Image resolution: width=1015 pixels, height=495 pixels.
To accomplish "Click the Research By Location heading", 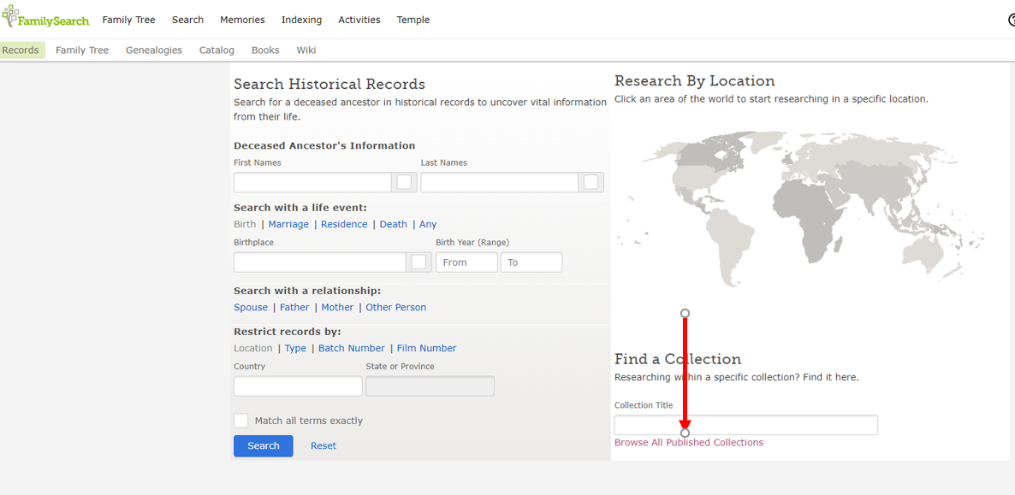I will pos(695,81).
